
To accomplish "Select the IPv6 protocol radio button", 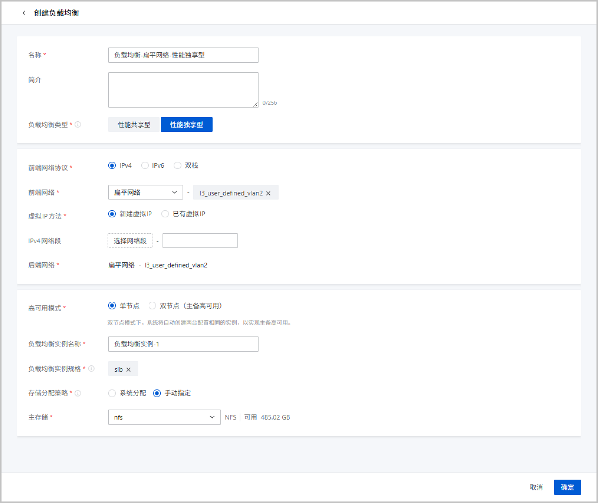I will click(145, 166).
